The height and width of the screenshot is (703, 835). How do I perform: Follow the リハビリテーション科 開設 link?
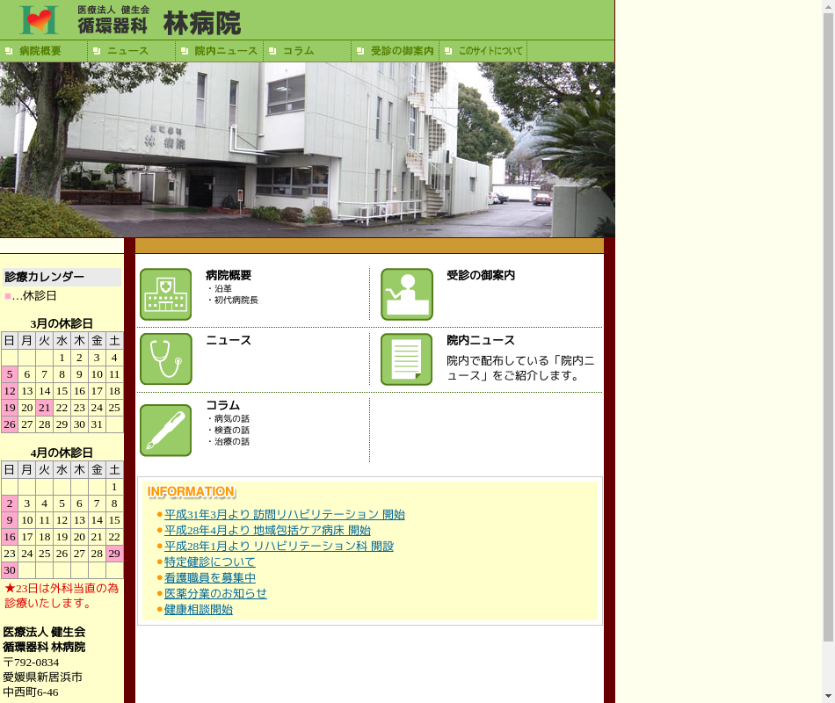pos(279,547)
